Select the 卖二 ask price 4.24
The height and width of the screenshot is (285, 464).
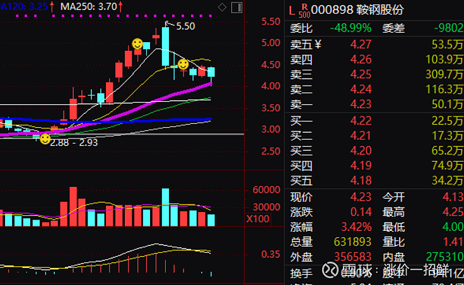pos(361,89)
